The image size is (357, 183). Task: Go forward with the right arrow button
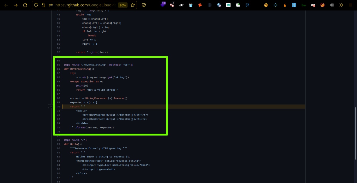coord(16,5)
